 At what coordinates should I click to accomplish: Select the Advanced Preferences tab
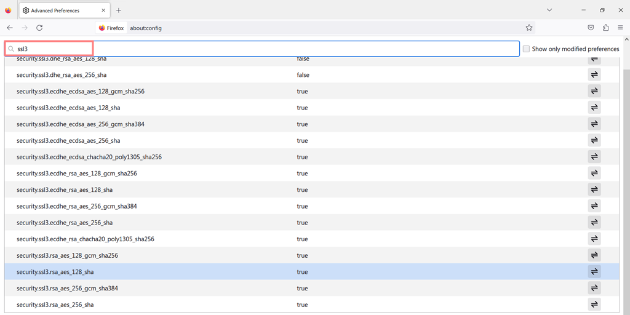point(64,10)
